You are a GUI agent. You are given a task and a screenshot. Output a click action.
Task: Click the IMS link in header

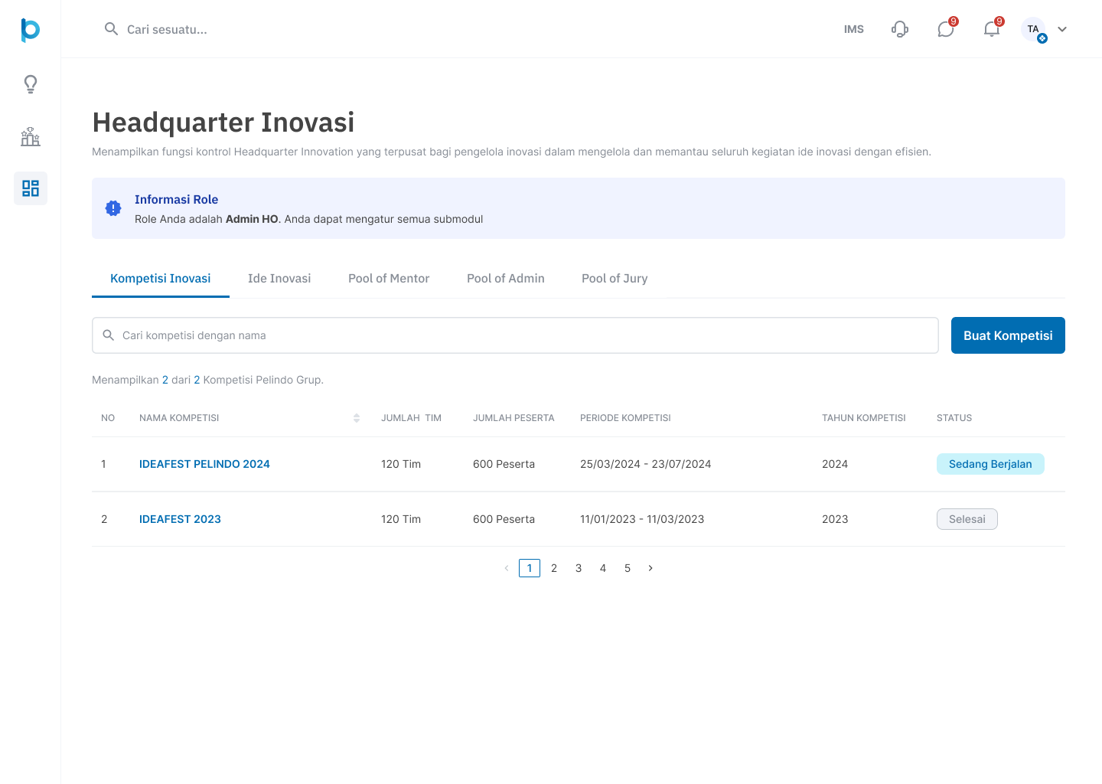[854, 29]
